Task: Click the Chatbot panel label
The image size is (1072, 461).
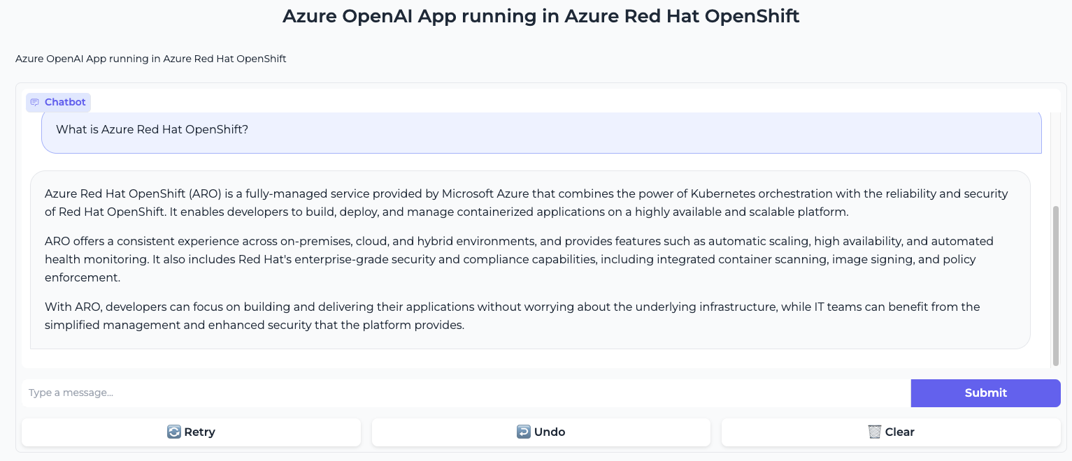Action: pos(65,102)
